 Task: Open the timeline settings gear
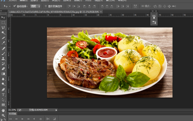pyautogui.click(x=41, y=119)
